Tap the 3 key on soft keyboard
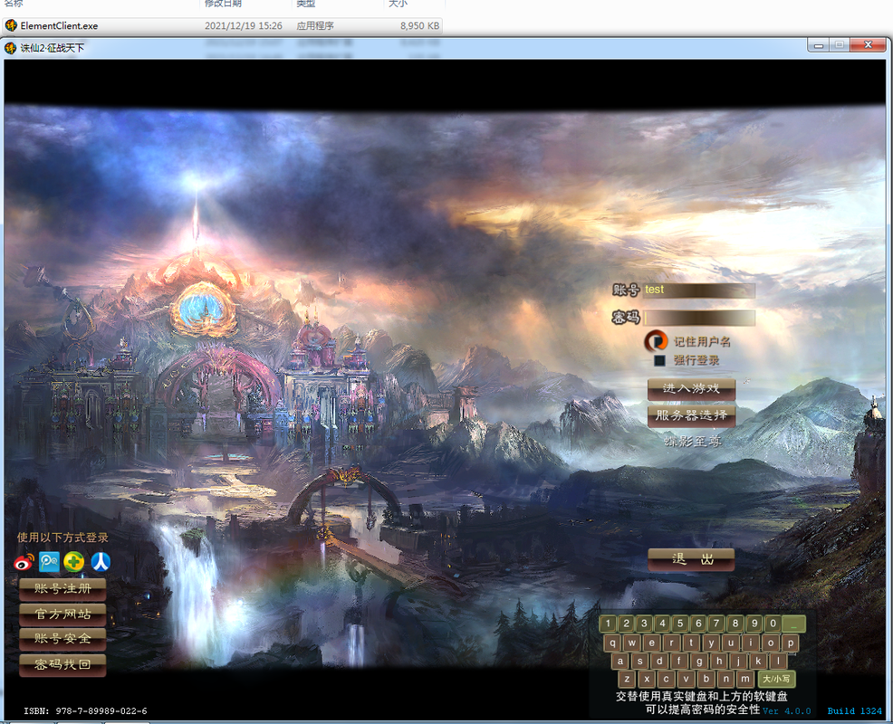893x724 pixels. (x=644, y=624)
